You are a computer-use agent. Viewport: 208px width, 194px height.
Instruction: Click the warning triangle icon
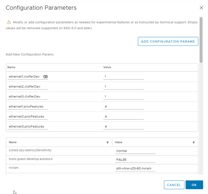pos(9,22)
